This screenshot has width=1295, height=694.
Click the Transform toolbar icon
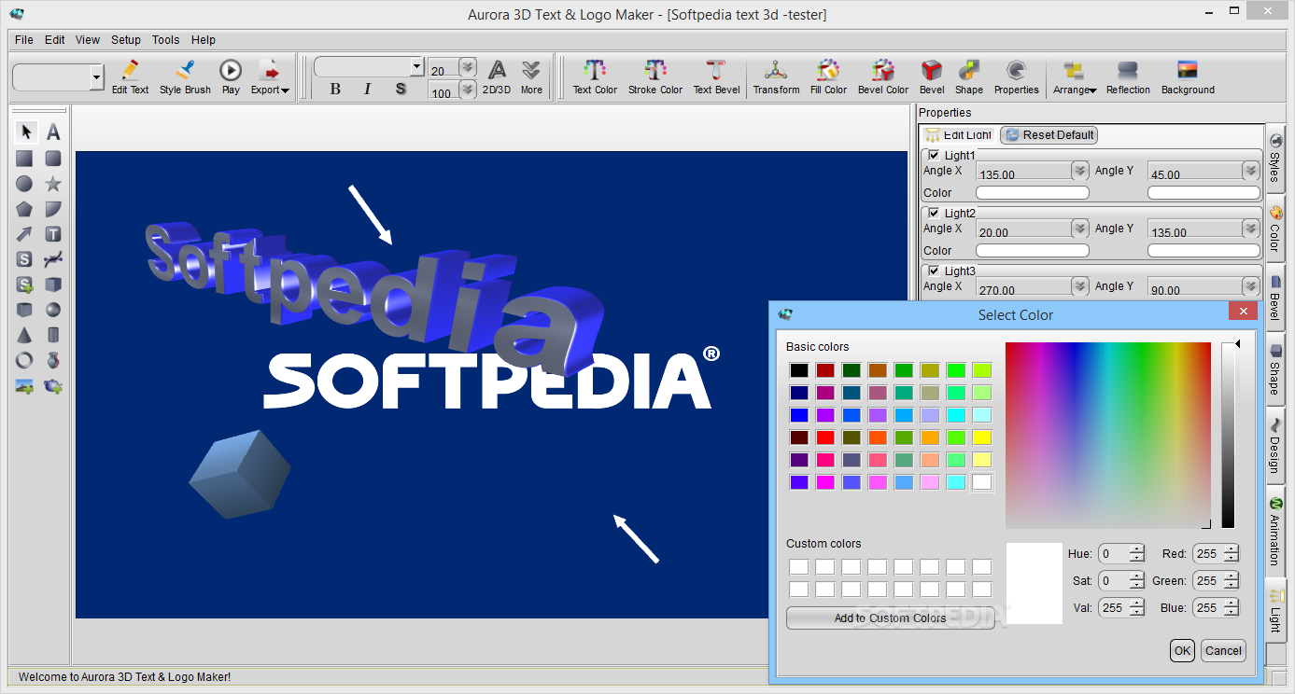click(776, 76)
